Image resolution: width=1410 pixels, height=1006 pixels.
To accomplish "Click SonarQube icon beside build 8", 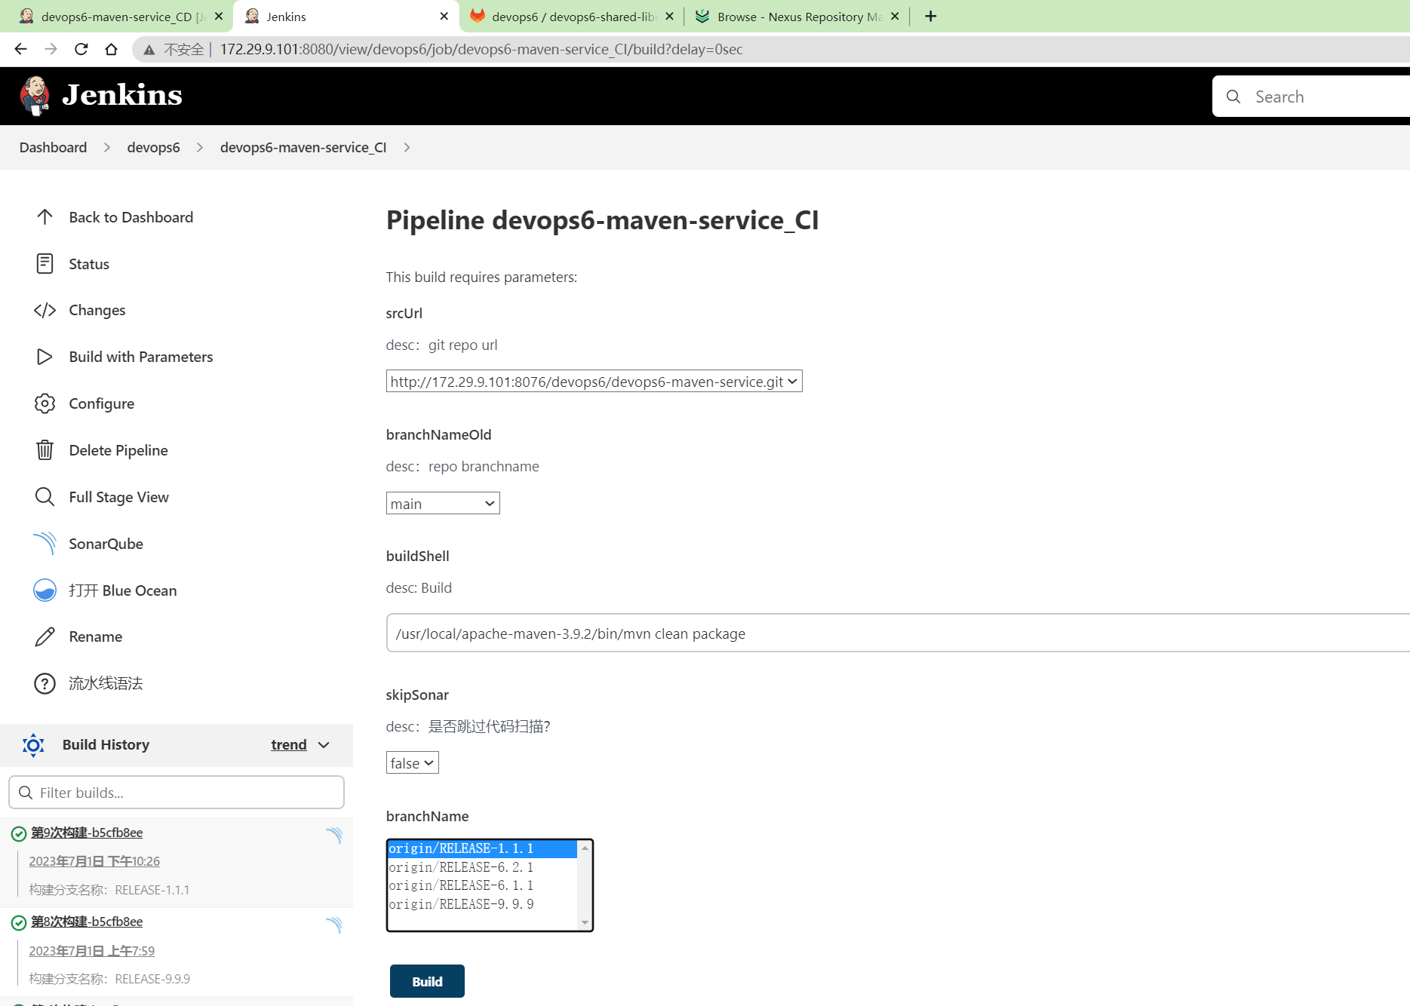I will tap(334, 925).
